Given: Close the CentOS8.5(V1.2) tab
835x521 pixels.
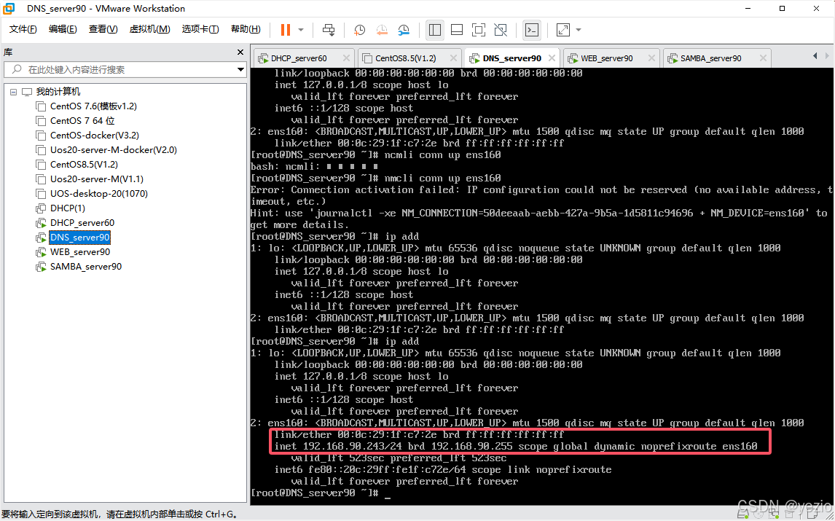Looking at the screenshot, I should [x=453, y=58].
